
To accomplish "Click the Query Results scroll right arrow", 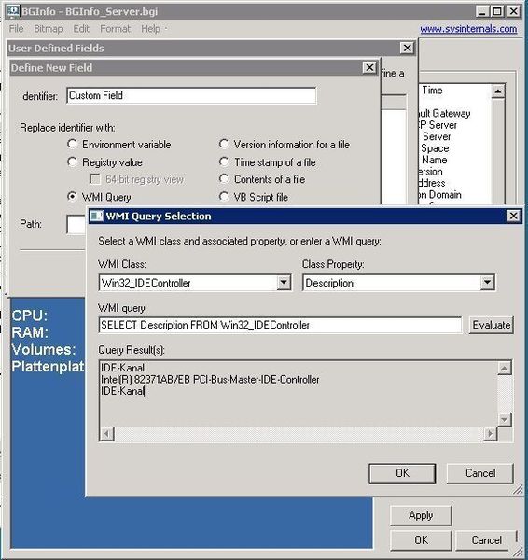I will 490,434.
